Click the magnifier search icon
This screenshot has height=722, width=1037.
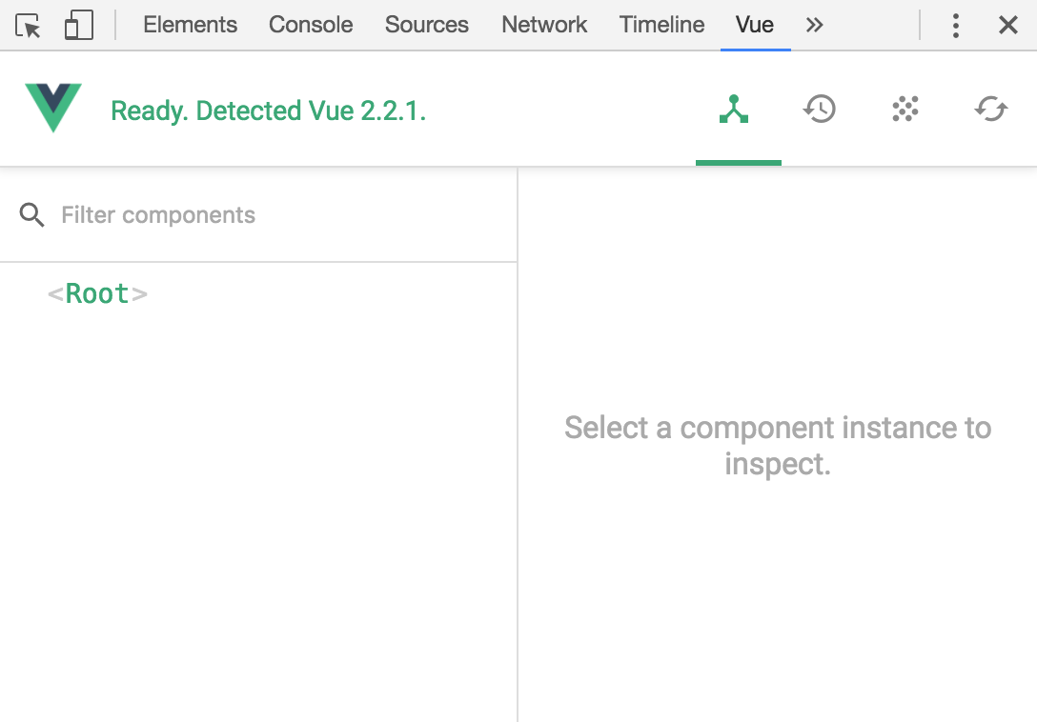click(x=31, y=215)
